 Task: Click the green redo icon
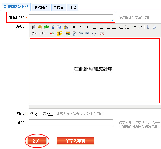click(46, 27)
